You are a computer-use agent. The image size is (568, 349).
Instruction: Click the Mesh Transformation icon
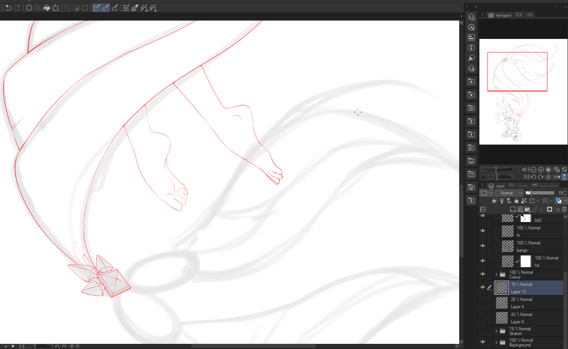tap(126, 8)
